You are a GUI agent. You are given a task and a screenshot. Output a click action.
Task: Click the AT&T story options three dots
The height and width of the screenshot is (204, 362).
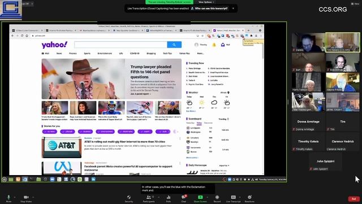click(180, 138)
